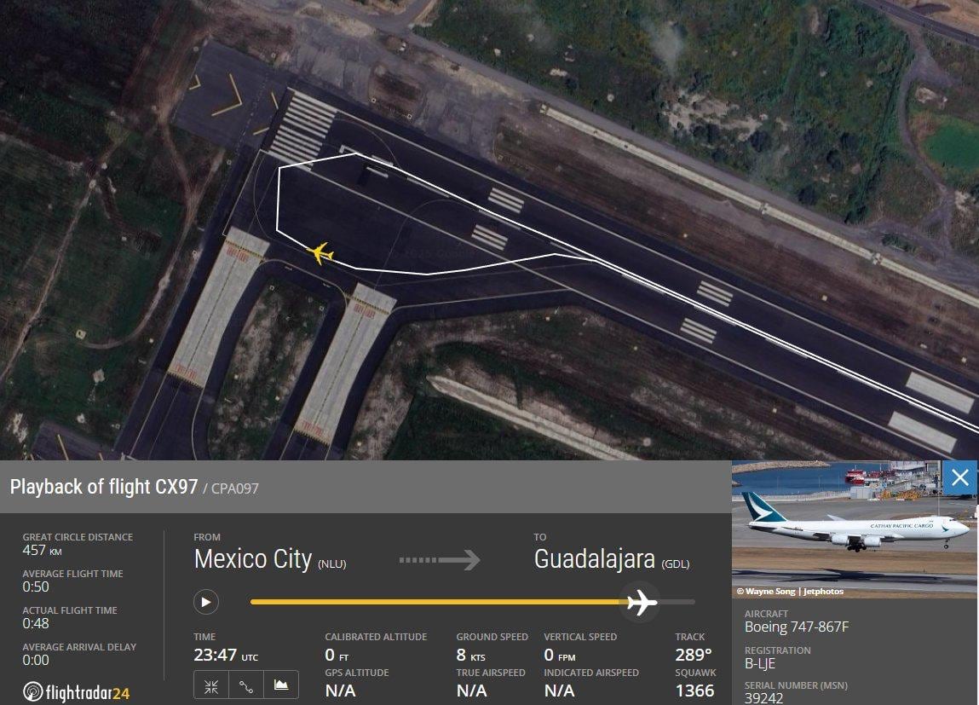Image resolution: width=979 pixels, height=705 pixels.
Task: Click the Guadalajara destination airport name
Action: pos(595,559)
